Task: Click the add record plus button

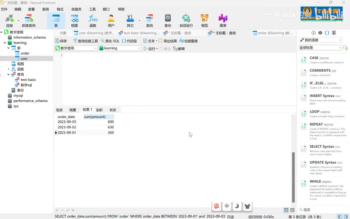Action: pos(57,210)
